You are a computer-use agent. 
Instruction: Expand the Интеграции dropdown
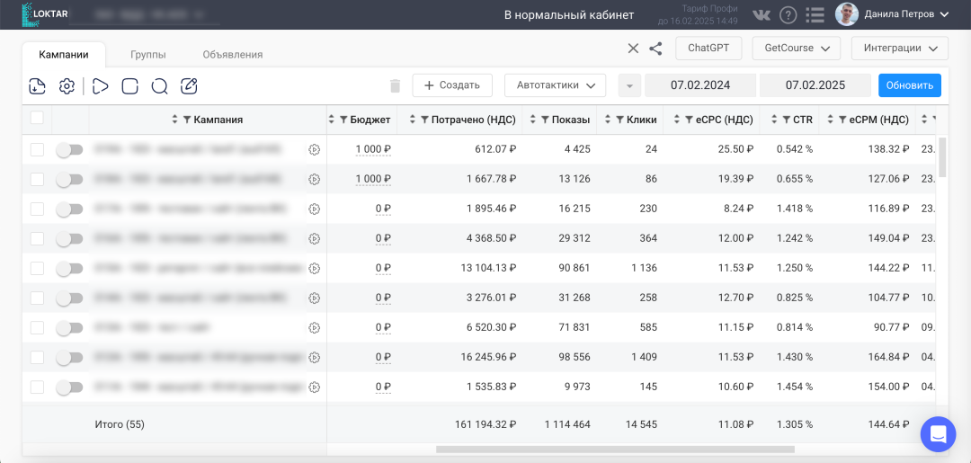coord(899,49)
